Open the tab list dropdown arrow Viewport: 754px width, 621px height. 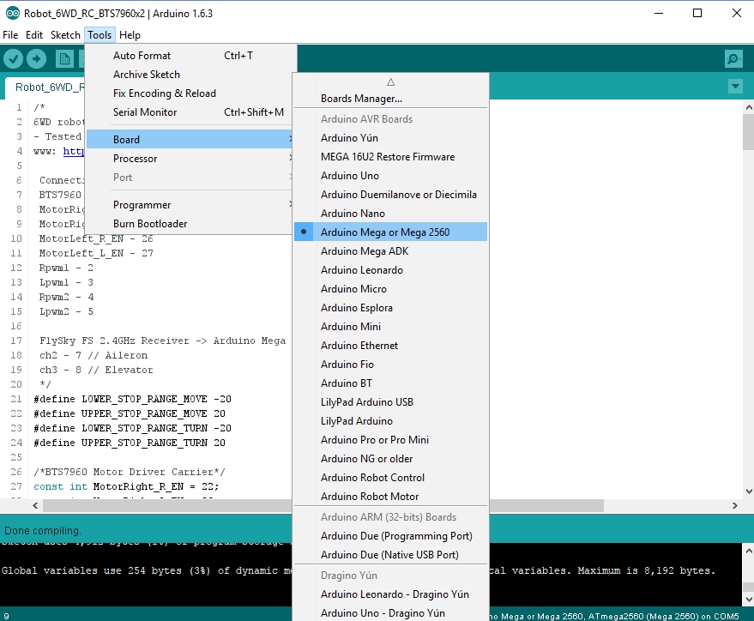(x=735, y=87)
